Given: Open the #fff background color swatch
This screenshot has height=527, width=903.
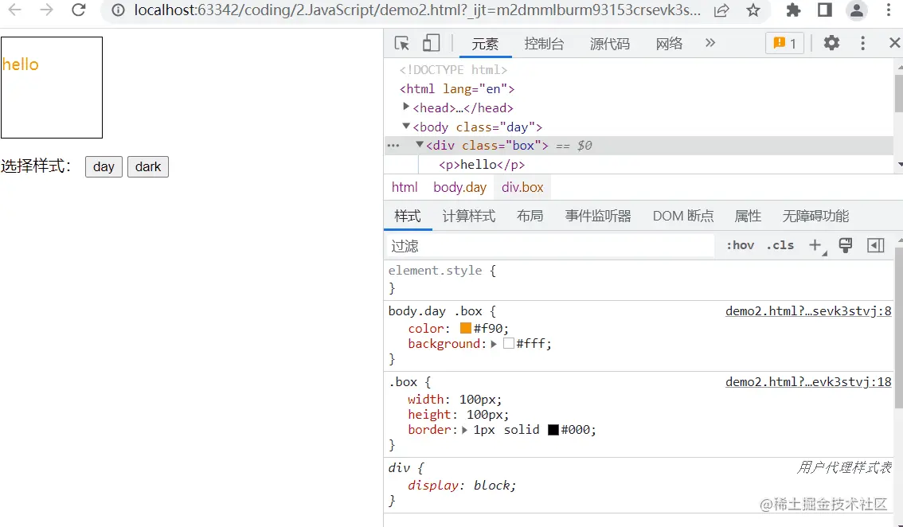Looking at the screenshot, I should click(509, 344).
